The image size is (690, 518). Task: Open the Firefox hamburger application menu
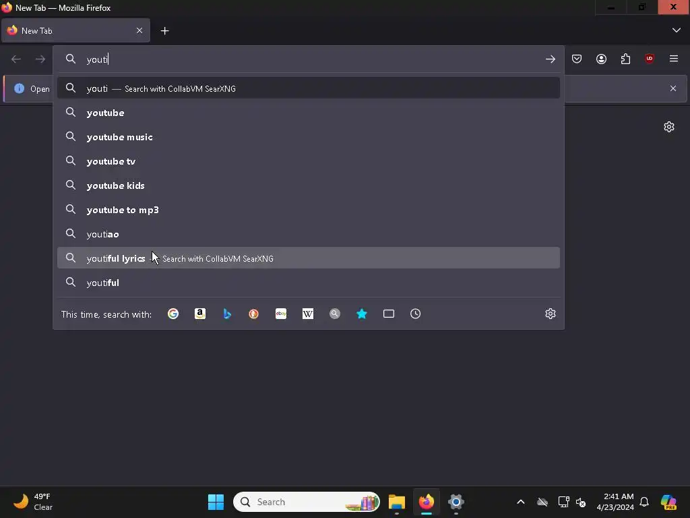point(674,59)
